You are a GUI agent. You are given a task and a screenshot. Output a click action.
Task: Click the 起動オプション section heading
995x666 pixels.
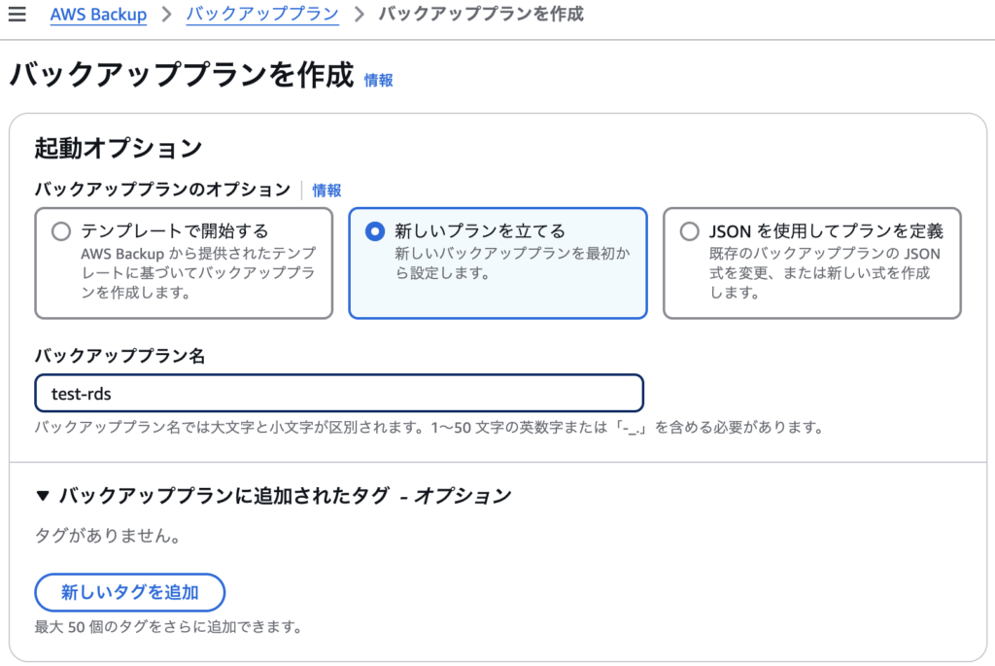pos(119,148)
